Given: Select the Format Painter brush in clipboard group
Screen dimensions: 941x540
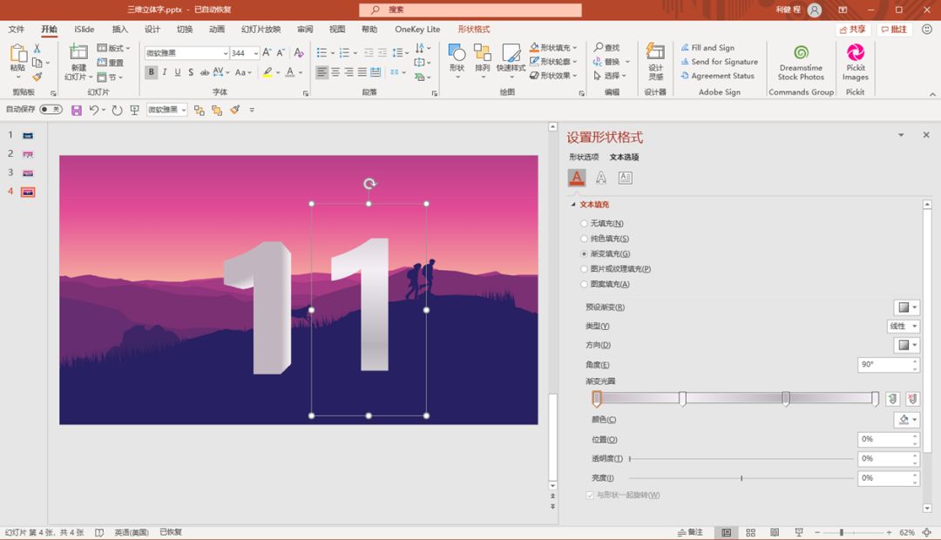Looking at the screenshot, I should (37, 77).
